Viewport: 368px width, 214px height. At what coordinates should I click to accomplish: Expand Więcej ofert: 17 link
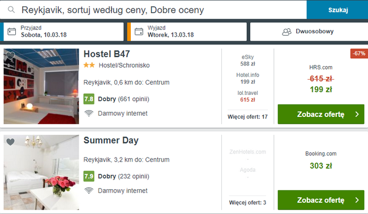click(x=247, y=117)
